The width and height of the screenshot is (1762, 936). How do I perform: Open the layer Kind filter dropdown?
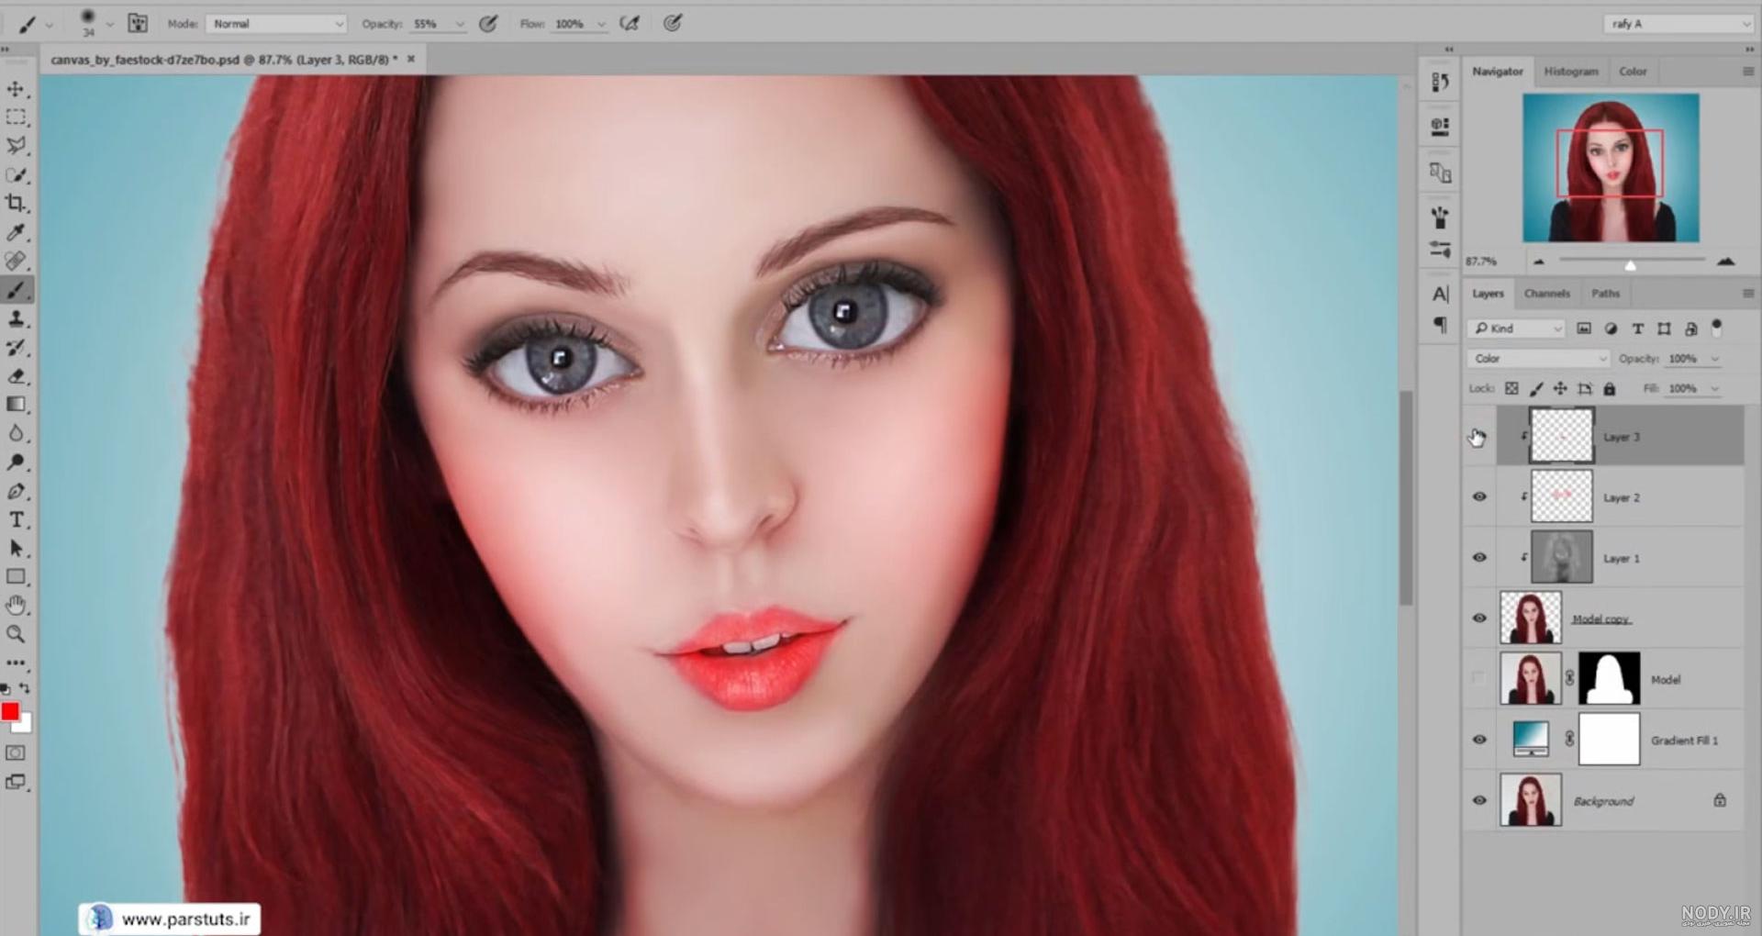pos(1515,329)
